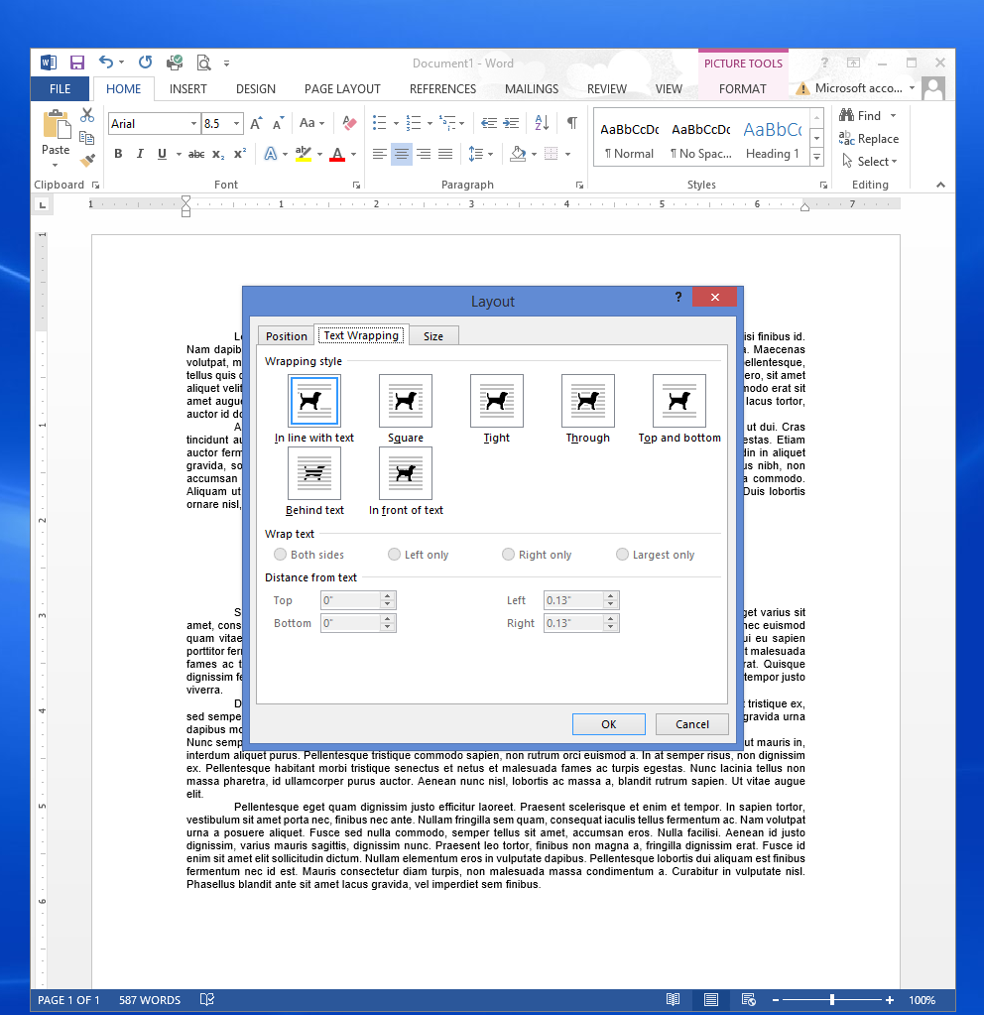The image size is (984, 1015).
Task: Open the Arial font name dropdown
Action: tap(193, 124)
